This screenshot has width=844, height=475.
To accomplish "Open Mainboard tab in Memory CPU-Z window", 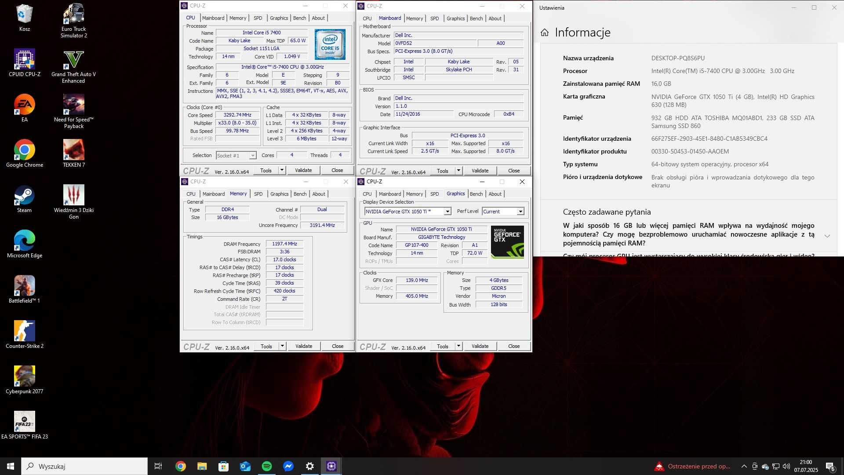I will click(x=214, y=194).
